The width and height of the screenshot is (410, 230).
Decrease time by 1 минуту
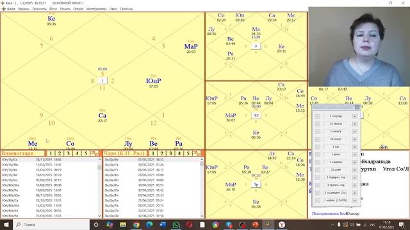coord(318,132)
